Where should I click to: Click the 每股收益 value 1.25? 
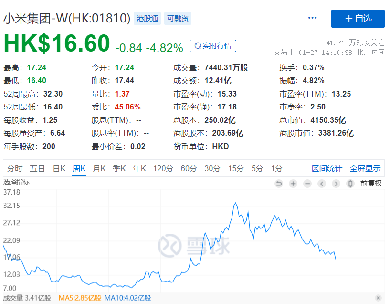click(50, 120)
